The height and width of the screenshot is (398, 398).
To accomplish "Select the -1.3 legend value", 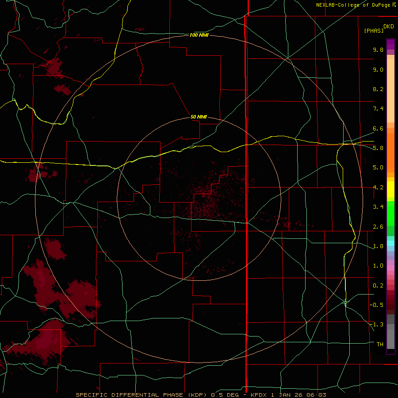I will coord(376,325).
